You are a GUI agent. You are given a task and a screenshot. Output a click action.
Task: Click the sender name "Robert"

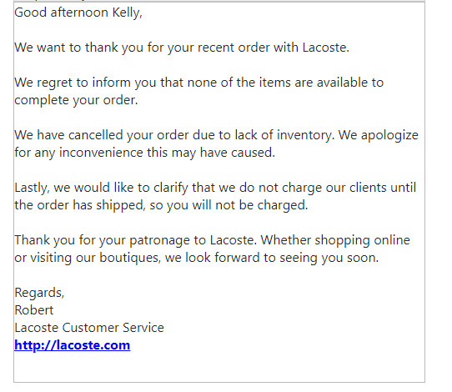click(34, 310)
